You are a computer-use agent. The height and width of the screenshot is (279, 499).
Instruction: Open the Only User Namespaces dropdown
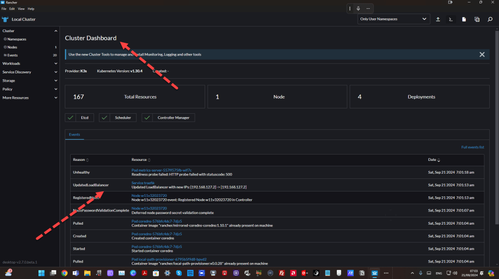click(393, 19)
